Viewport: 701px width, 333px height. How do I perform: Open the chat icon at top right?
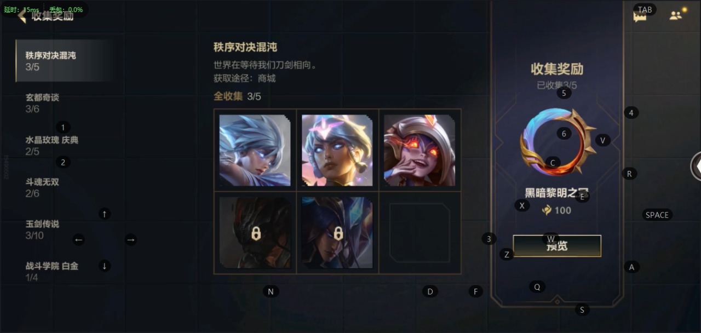click(x=640, y=16)
